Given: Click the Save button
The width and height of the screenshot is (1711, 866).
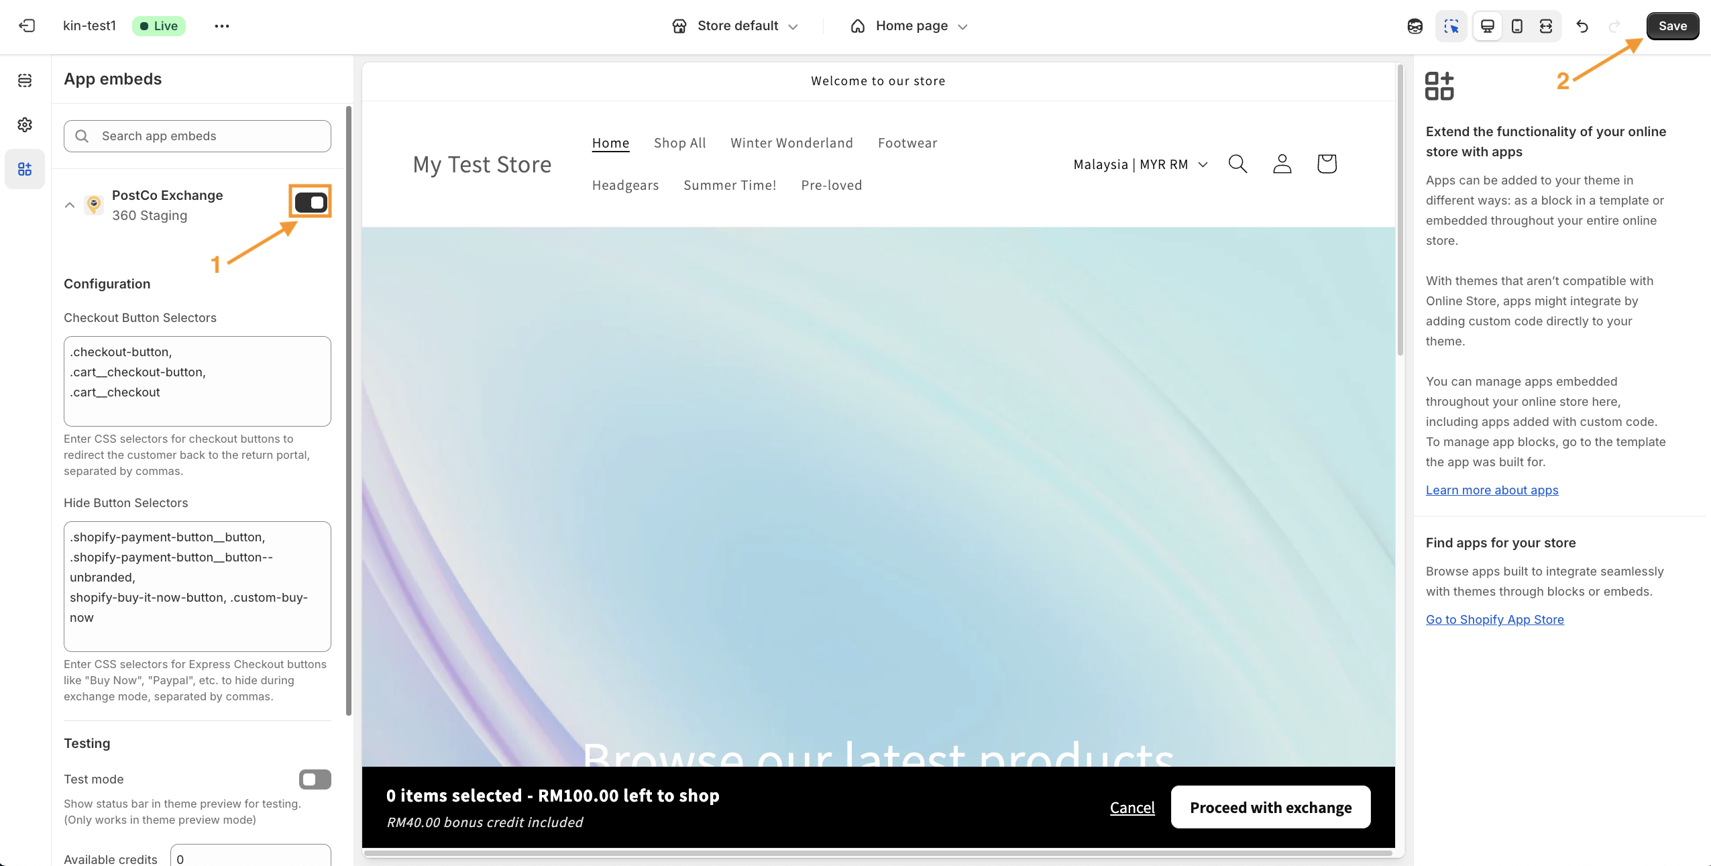Looking at the screenshot, I should pos(1672,26).
